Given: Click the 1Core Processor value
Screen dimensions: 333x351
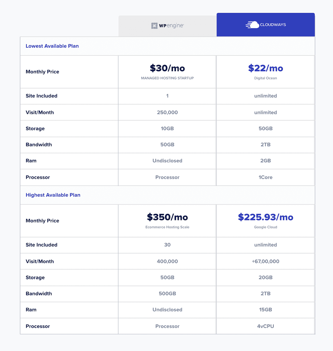Looking at the screenshot, I should tap(265, 177).
